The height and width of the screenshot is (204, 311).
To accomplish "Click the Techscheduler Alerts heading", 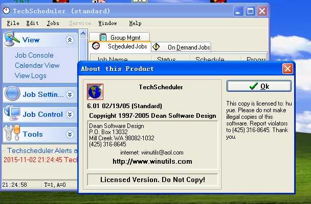I will click(42, 150).
